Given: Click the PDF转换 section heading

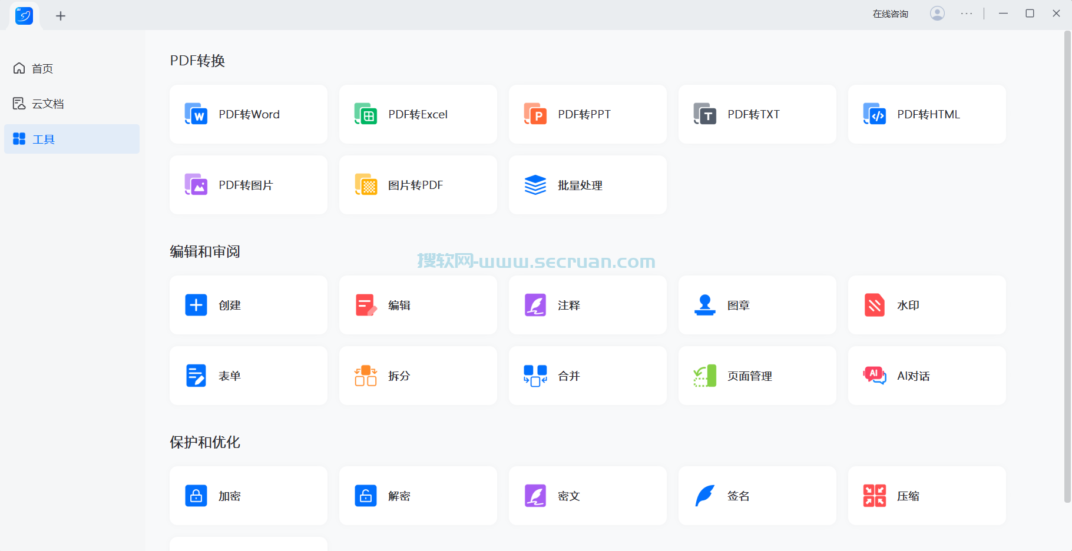Looking at the screenshot, I should 197,61.
